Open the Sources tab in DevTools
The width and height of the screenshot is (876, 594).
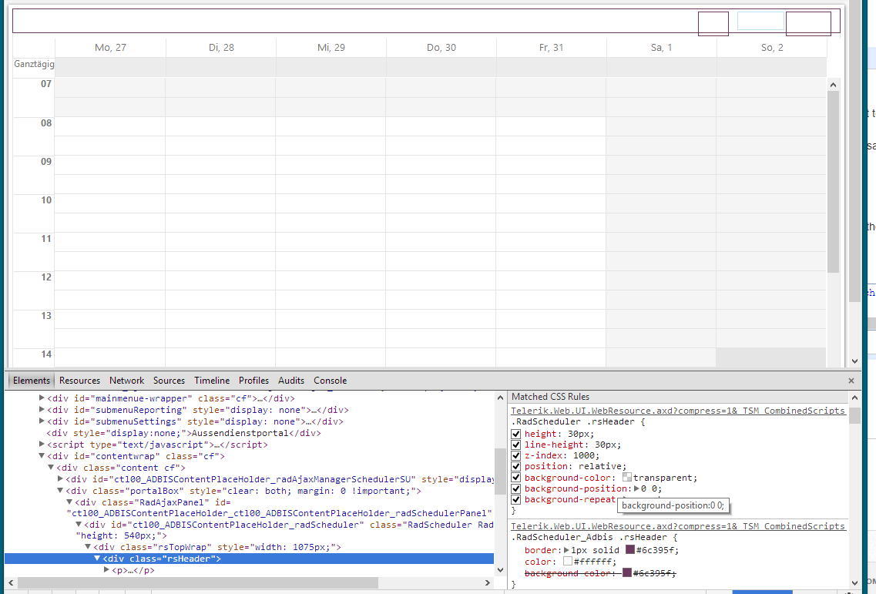point(169,381)
